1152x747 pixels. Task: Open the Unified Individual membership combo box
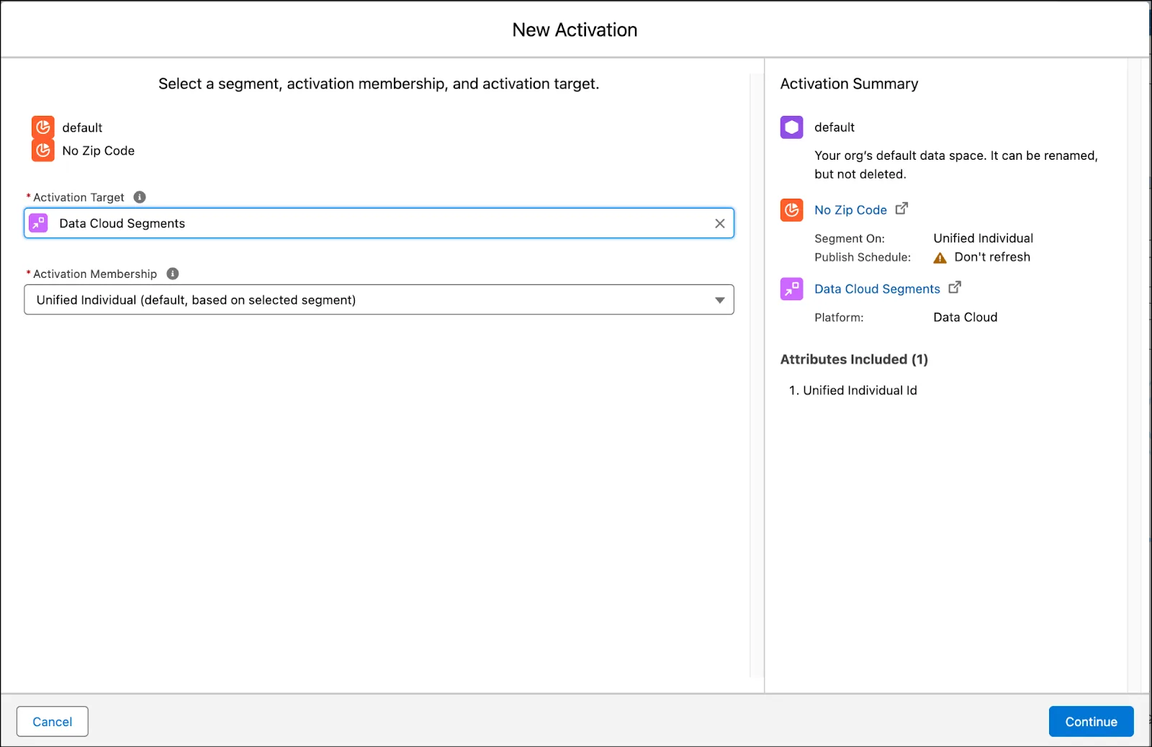coord(379,300)
